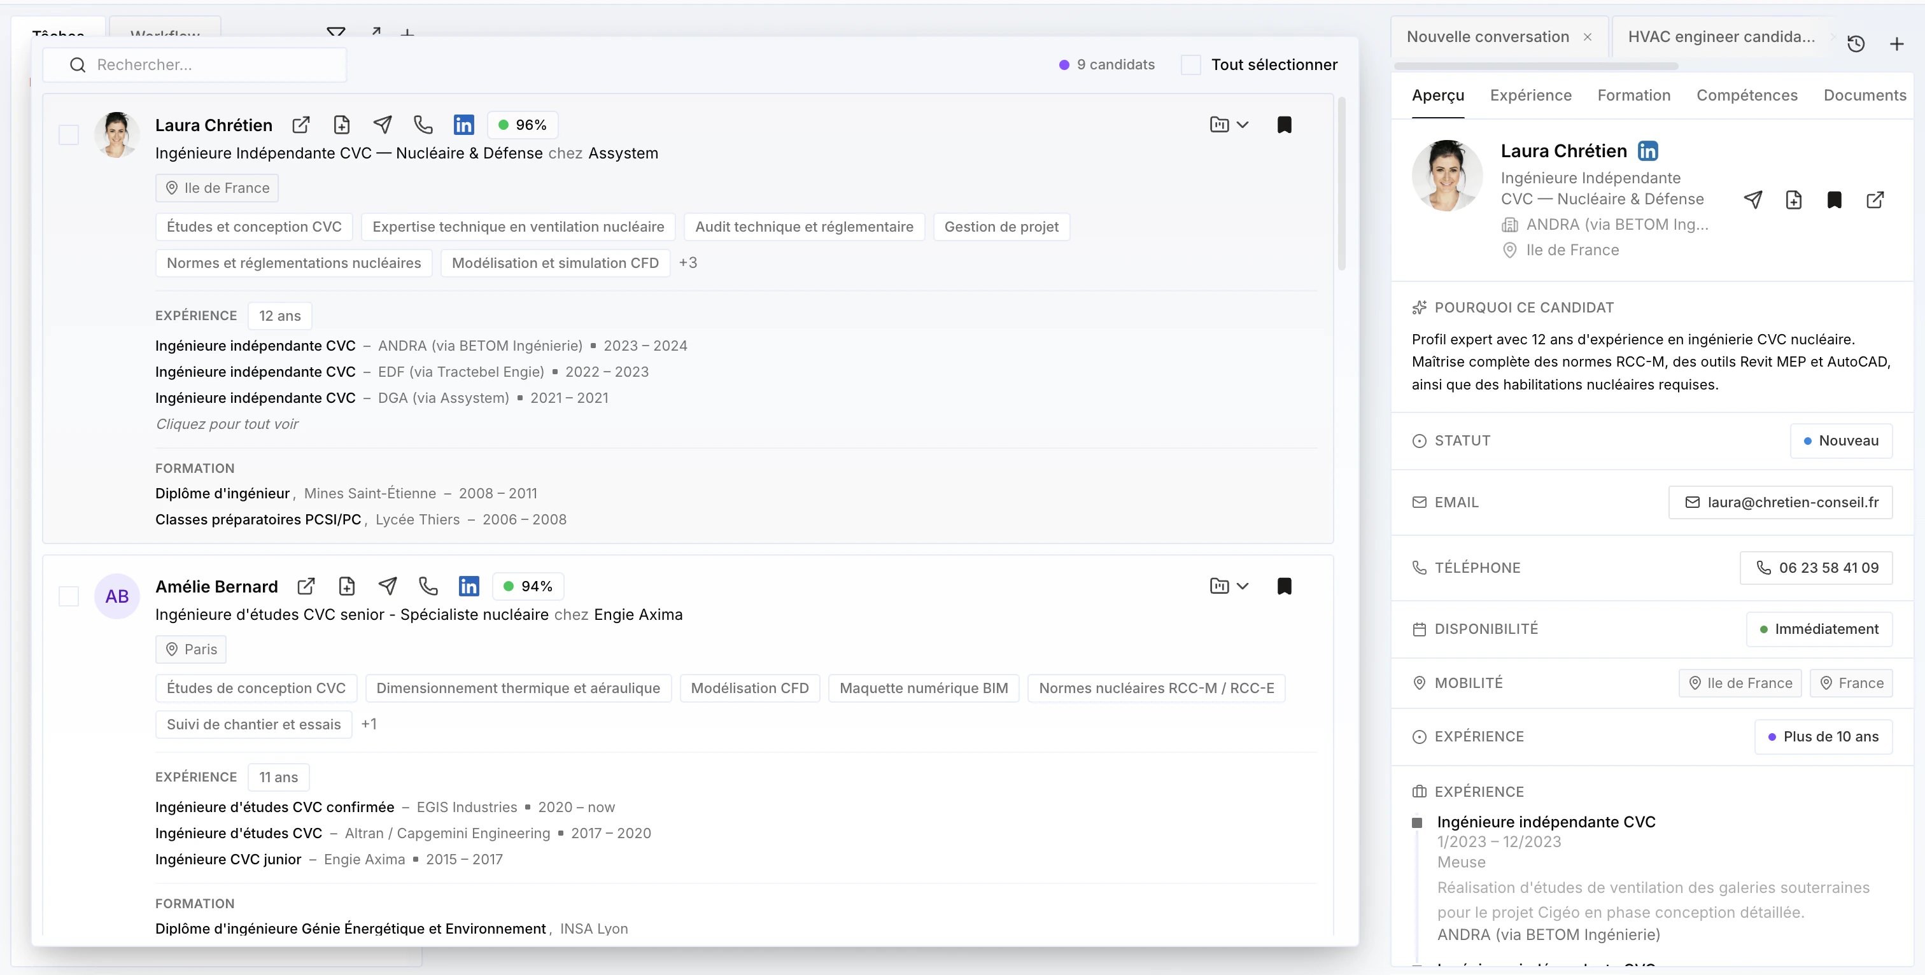Image resolution: width=1925 pixels, height=975 pixels.
Task: Click the conversation tabs horizontal scrollbar
Action: click(x=1535, y=66)
